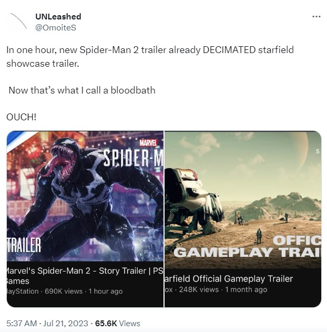Click the 5:37 AM timestamp link
Screen dimensions: 327x332
tap(22, 323)
